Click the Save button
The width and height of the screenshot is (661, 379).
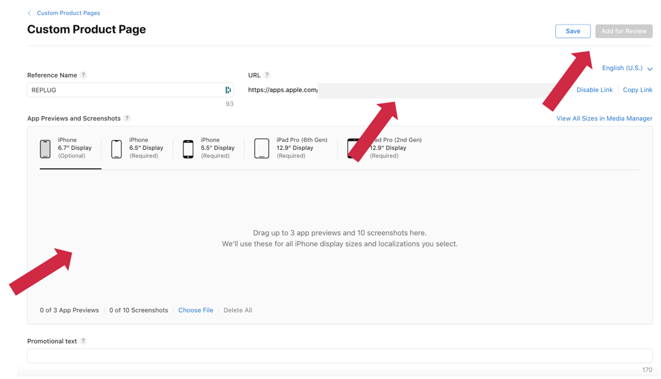tap(573, 31)
